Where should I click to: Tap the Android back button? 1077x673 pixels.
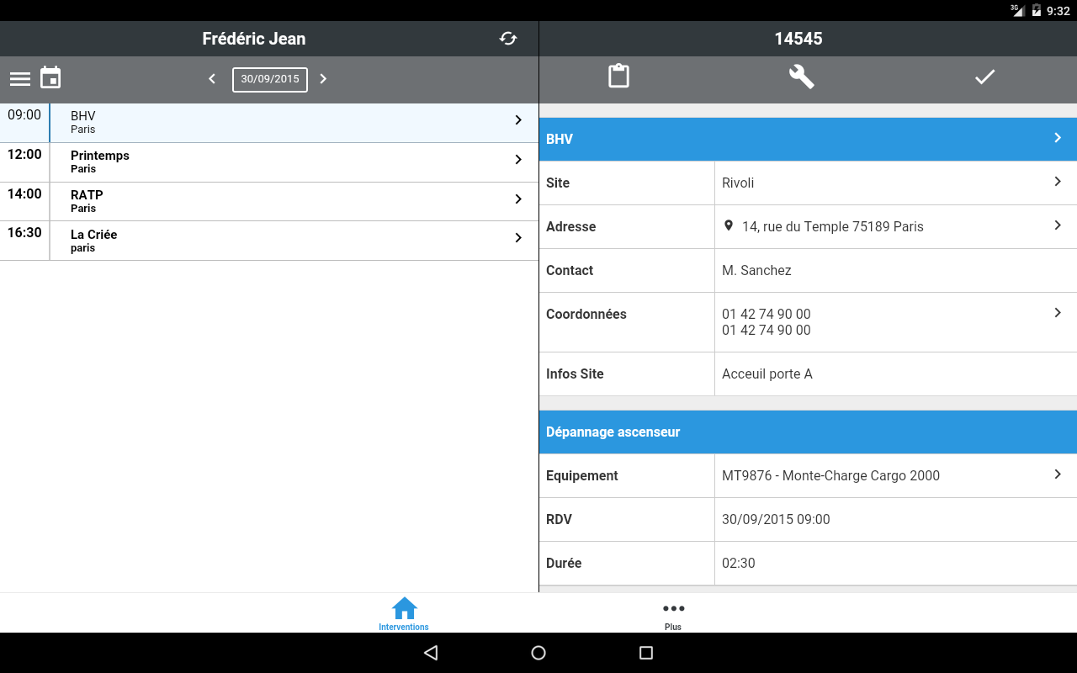(431, 653)
